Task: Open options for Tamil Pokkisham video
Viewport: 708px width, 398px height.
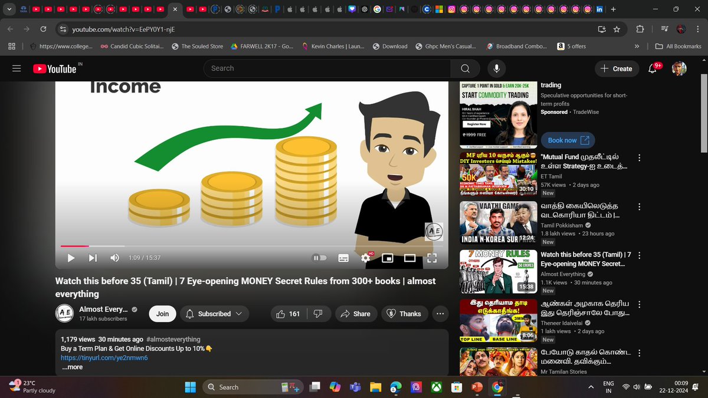Action: coord(638,208)
